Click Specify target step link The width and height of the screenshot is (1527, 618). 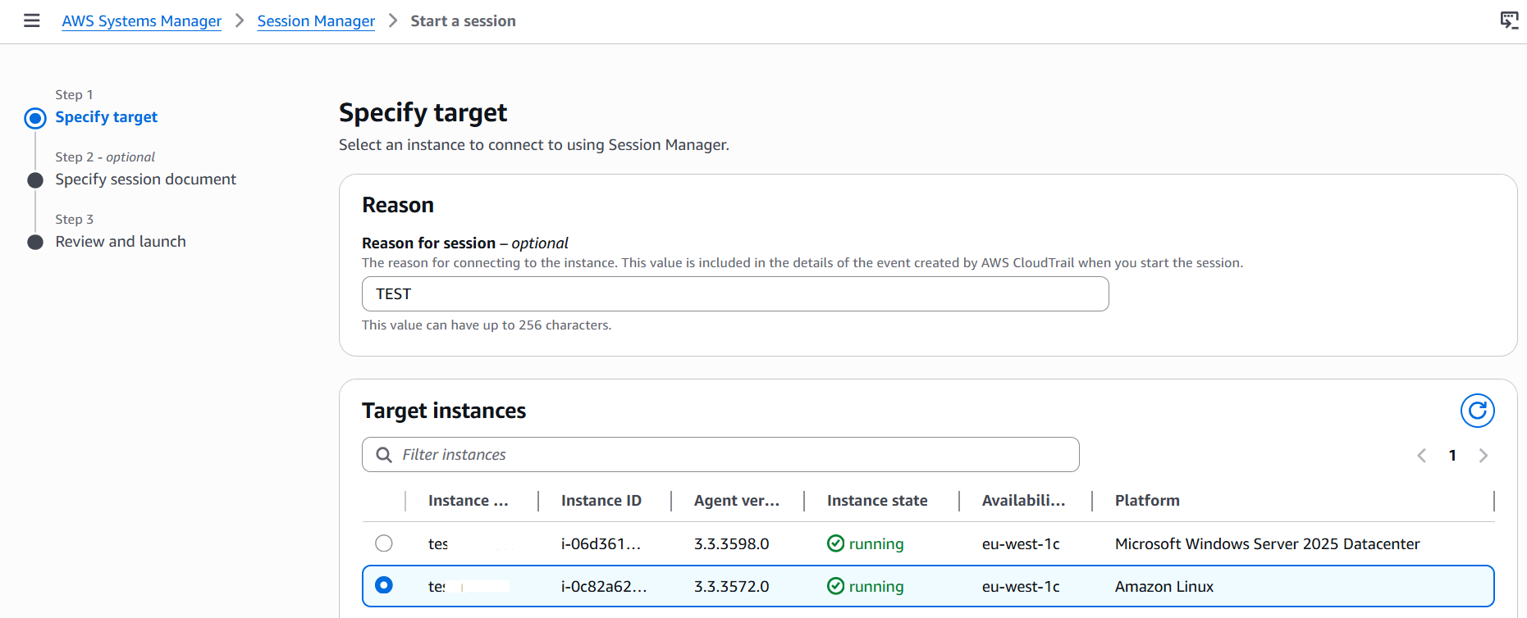pos(107,117)
